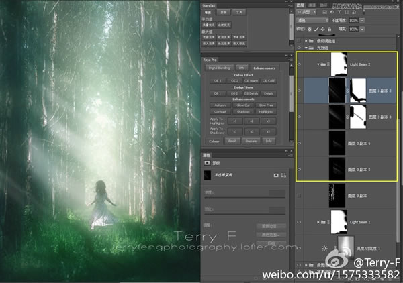Click the Light beam 1 group folder icon
Image resolution: width=403 pixels, height=283 pixels.
323,222
